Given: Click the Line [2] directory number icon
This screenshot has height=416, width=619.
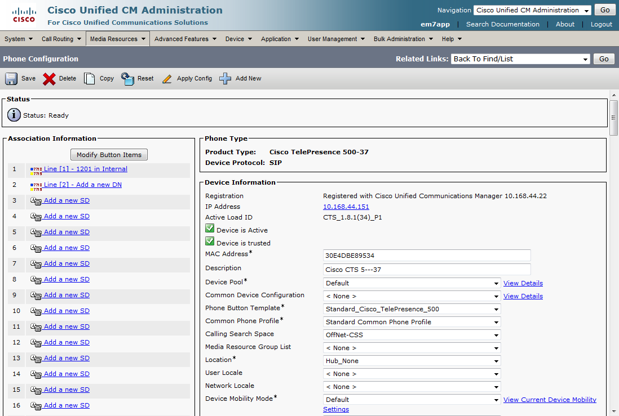Looking at the screenshot, I should 36,186.
